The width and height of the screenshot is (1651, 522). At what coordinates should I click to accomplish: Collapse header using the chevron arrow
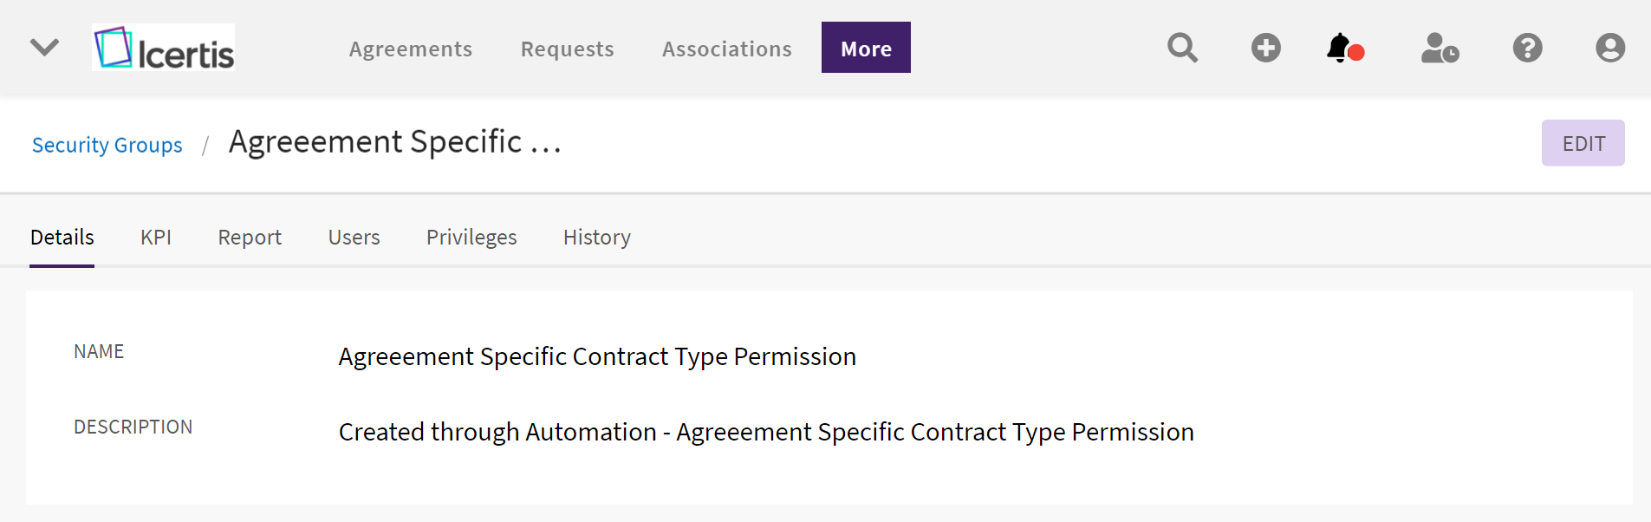tap(44, 47)
